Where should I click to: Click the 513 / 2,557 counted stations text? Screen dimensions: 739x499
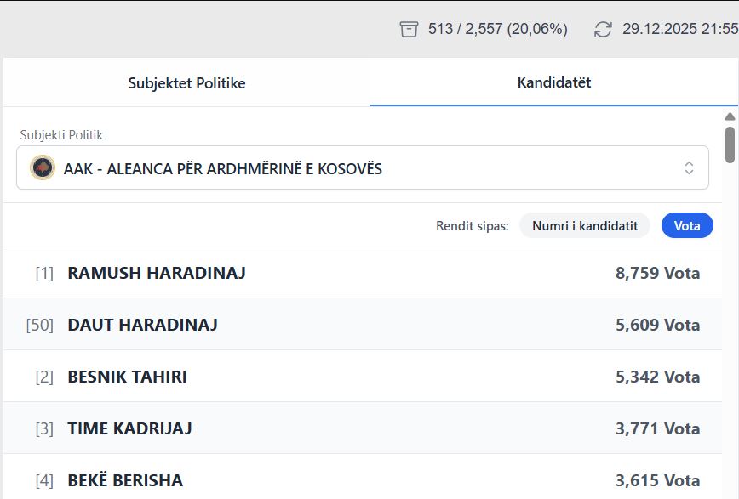tap(497, 29)
